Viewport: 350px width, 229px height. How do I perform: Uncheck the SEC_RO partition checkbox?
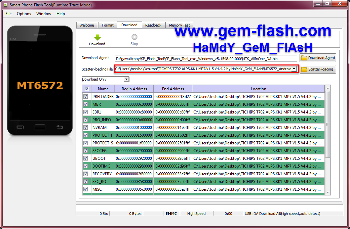coord(85,182)
